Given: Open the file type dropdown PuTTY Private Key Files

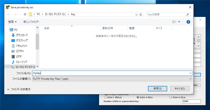Looking at the screenshot, I should tap(112, 79).
